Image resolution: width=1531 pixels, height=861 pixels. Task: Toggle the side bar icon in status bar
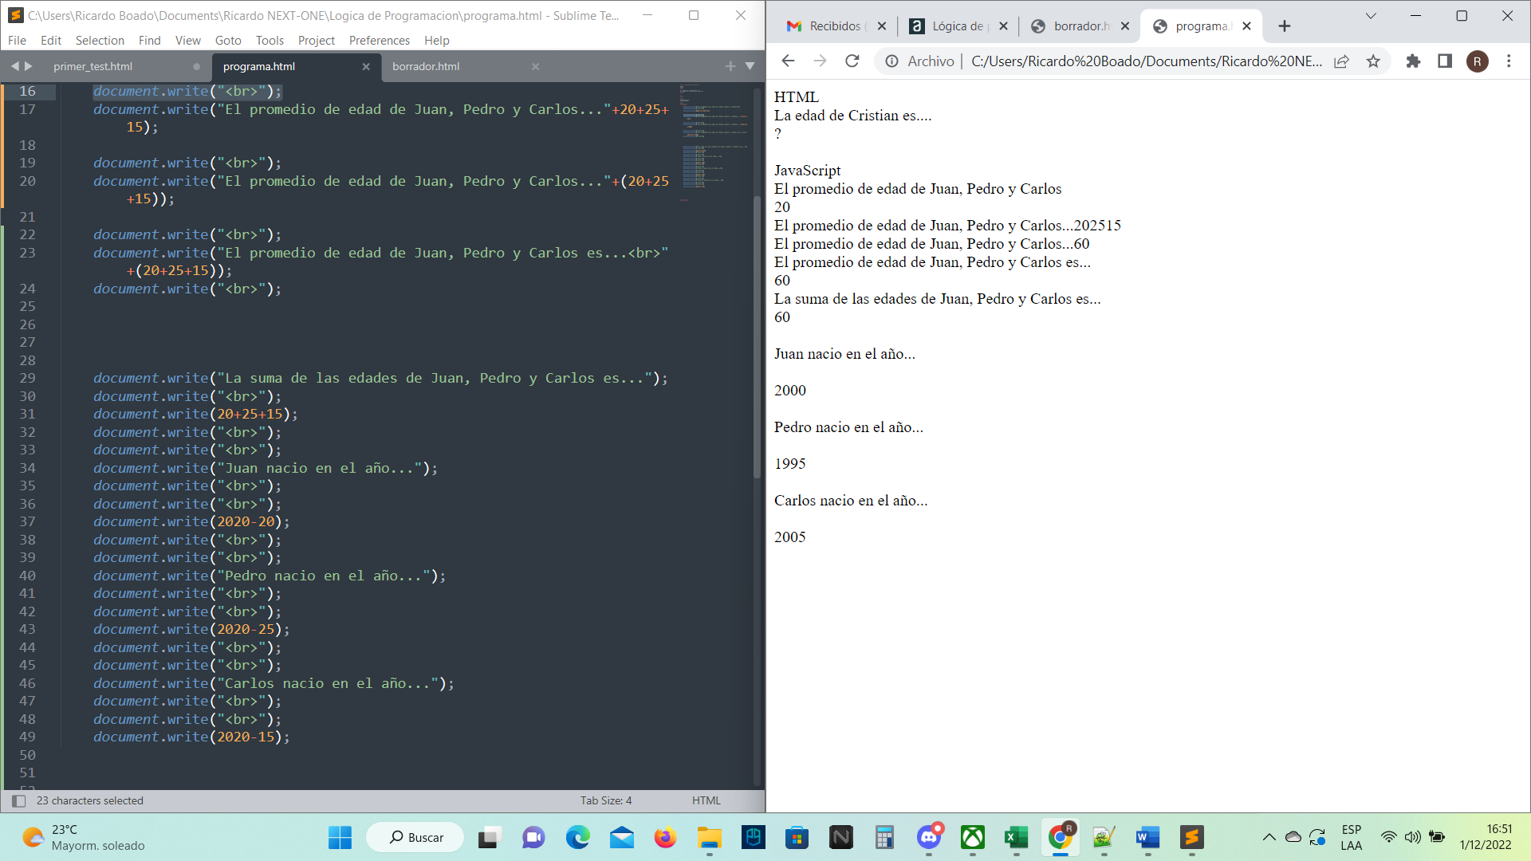18,800
